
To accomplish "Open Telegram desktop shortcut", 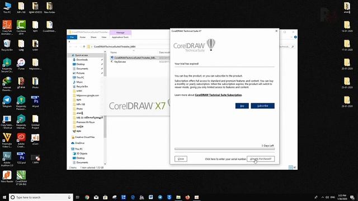I will (7, 102).
